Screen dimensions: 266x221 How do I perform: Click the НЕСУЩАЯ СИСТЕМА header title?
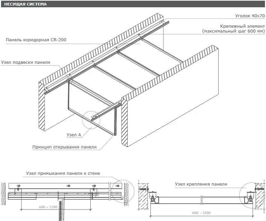point(25,5)
